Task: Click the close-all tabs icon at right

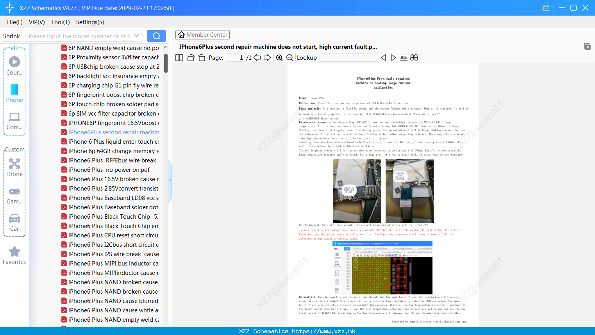Action: 587,46
